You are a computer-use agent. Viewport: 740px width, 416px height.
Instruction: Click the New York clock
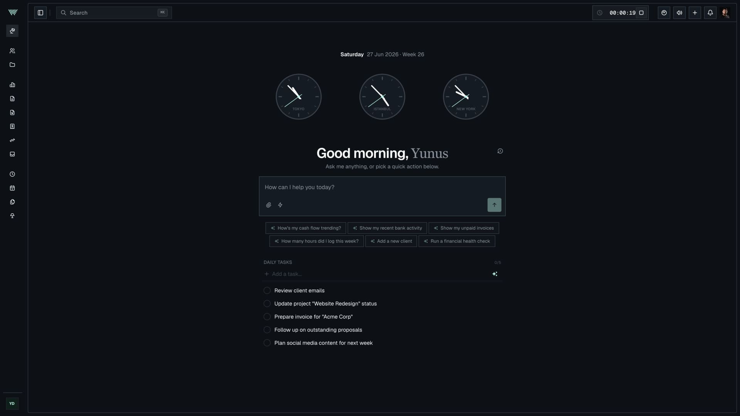coord(466,97)
